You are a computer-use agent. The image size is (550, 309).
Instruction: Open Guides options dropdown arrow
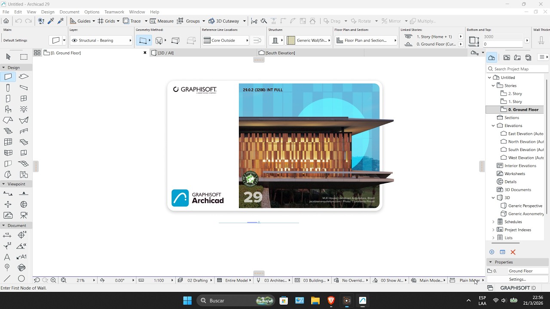(94, 21)
